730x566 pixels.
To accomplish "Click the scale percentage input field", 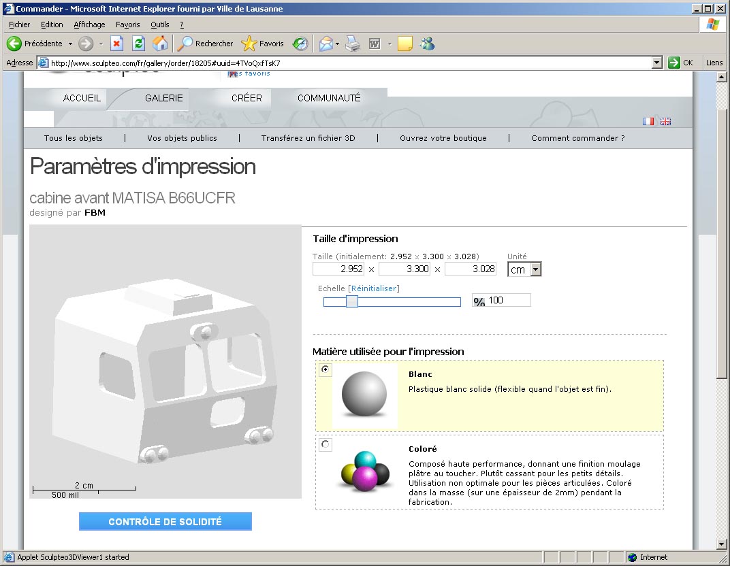I will point(507,300).
